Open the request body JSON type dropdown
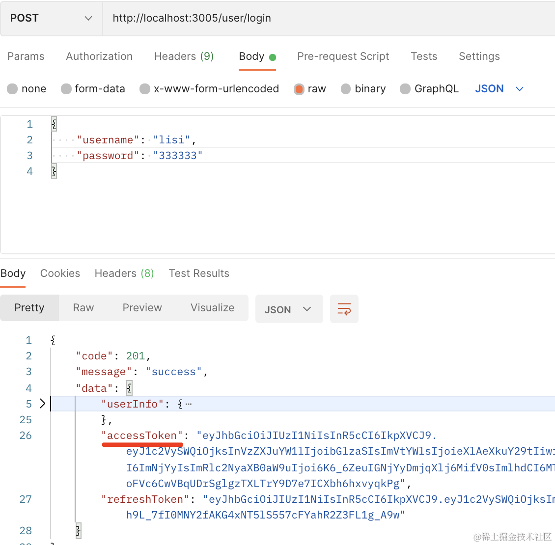 (499, 89)
